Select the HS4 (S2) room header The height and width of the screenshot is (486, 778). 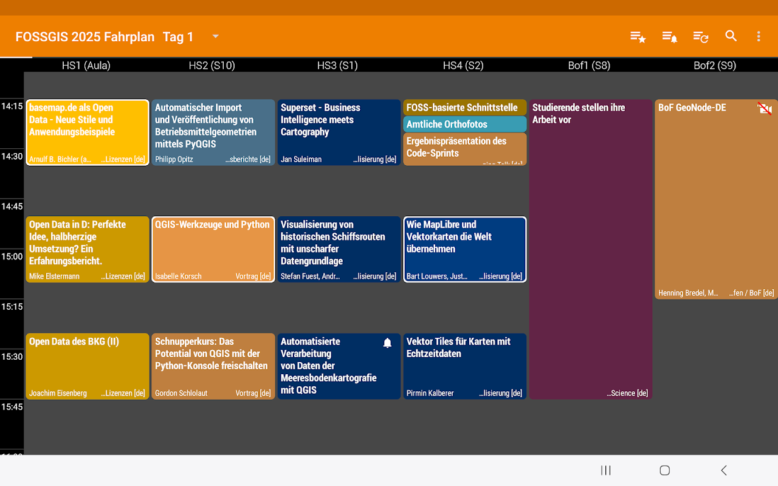(x=463, y=66)
